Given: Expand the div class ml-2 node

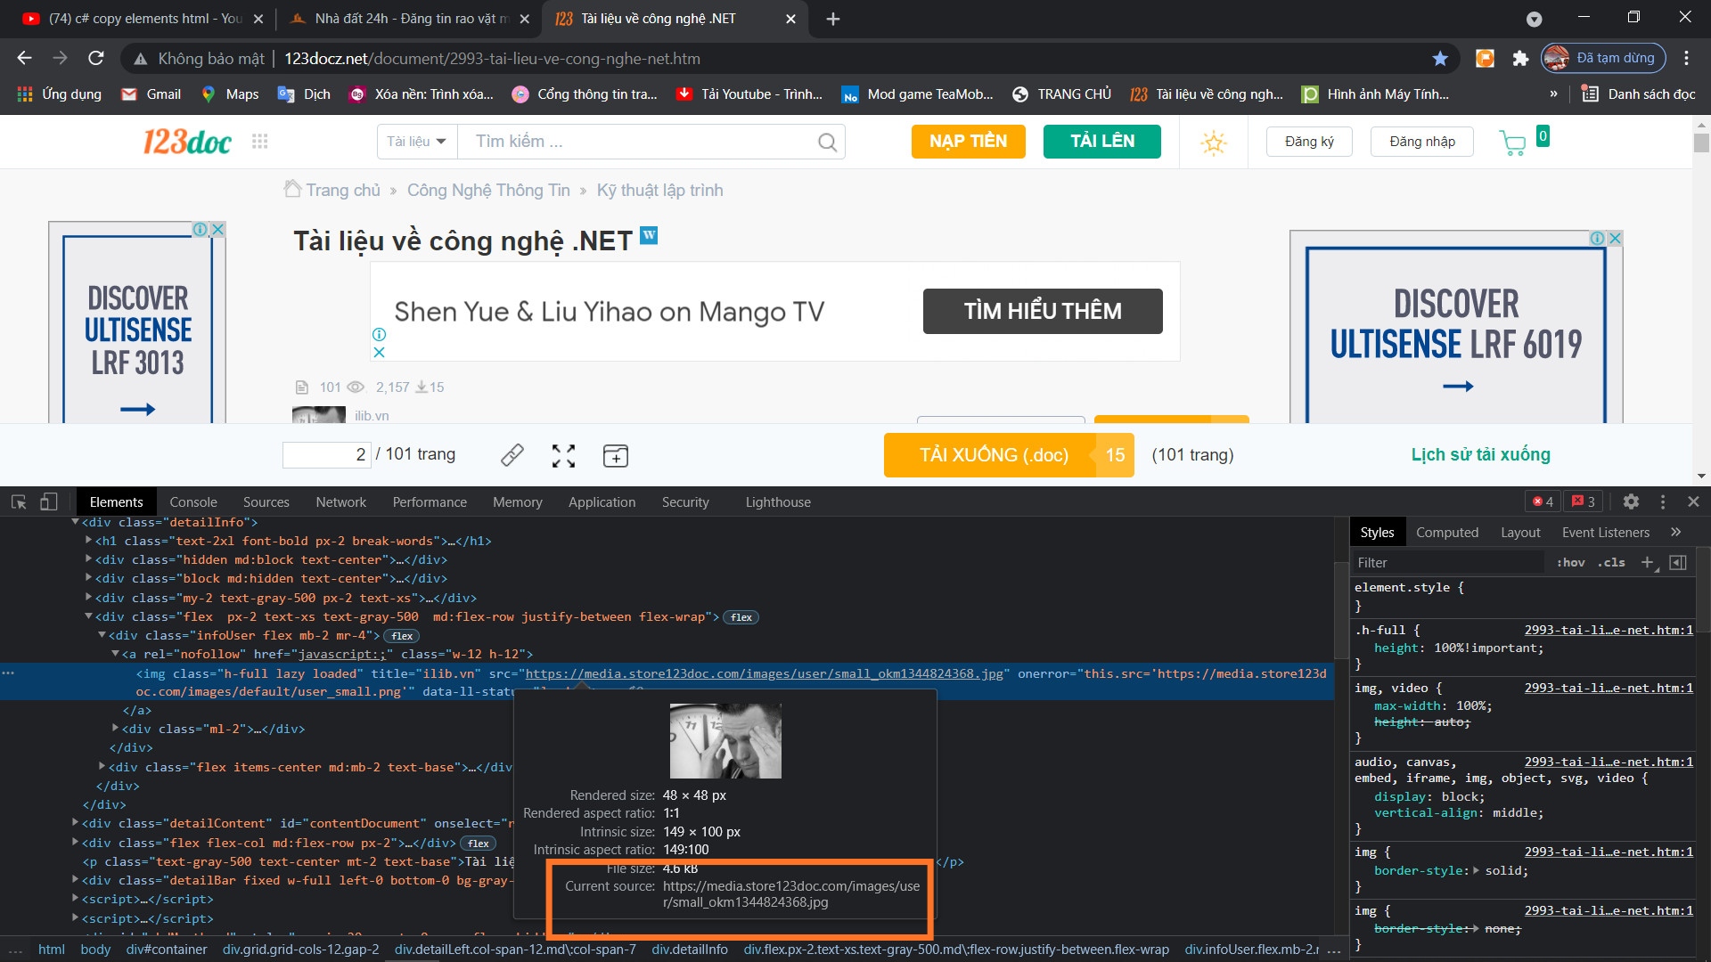Looking at the screenshot, I should (115, 728).
